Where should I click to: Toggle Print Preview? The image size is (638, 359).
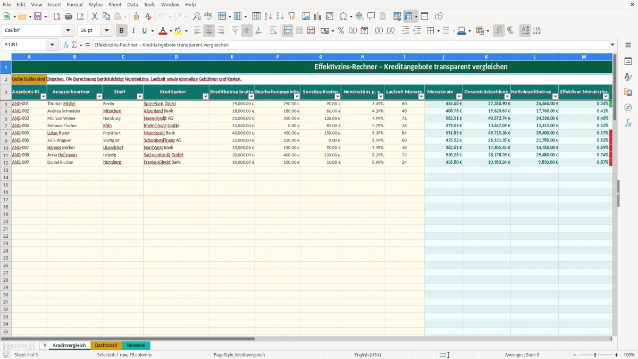pos(80,16)
